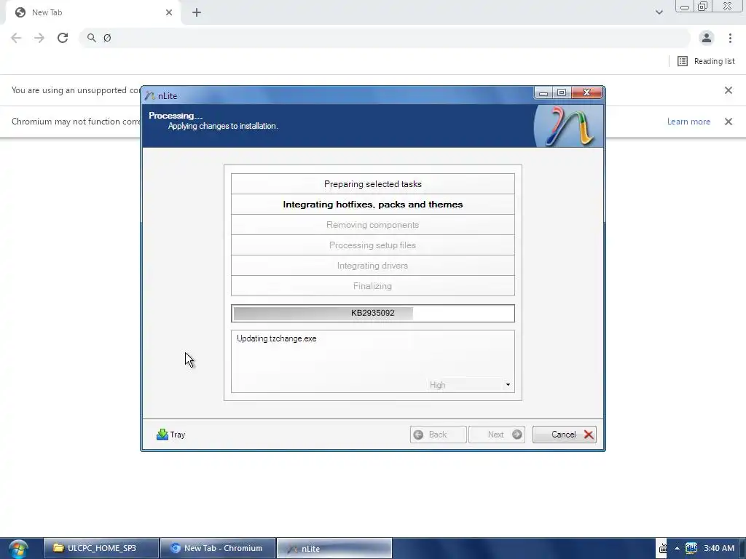Open the High priority dropdown
The image size is (746, 559).
[x=470, y=384]
